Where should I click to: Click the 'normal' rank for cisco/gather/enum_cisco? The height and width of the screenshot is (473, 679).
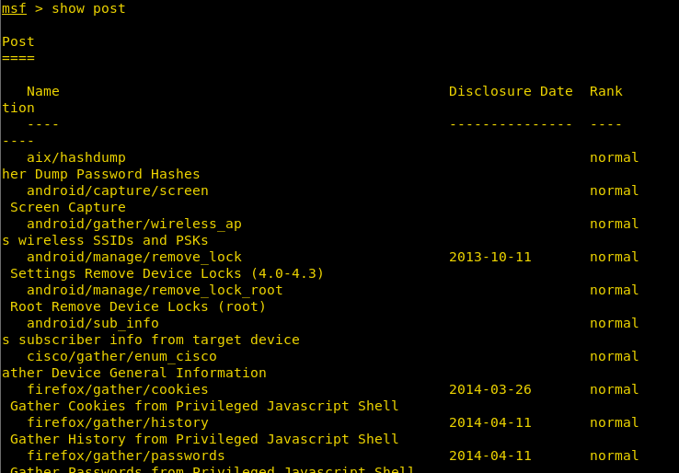[615, 356]
